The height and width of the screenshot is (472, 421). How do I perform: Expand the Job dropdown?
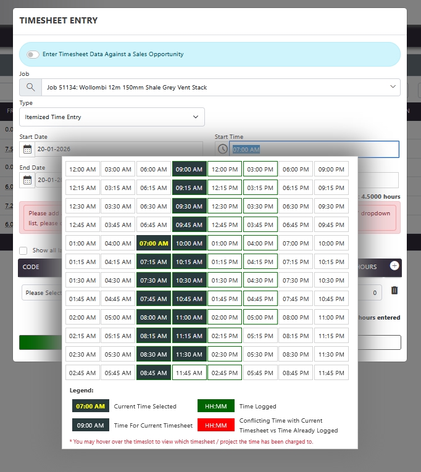393,88
